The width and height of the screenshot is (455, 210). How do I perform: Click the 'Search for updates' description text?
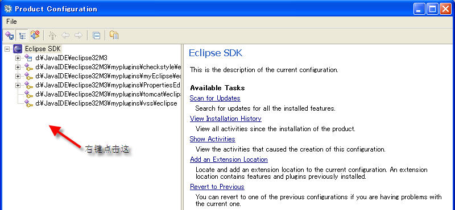pyautogui.click(x=266, y=108)
